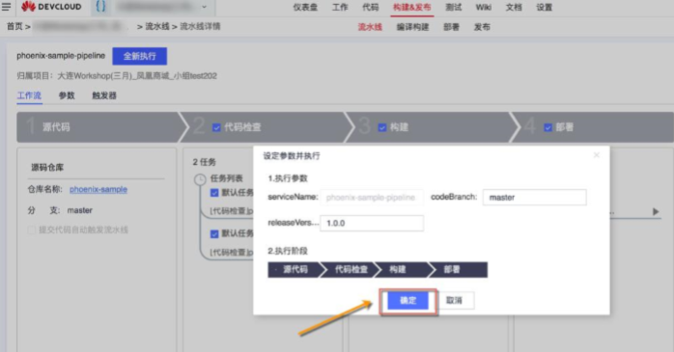Confirm with the 确定 button
The width and height of the screenshot is (674, 352).
(407, 301)
